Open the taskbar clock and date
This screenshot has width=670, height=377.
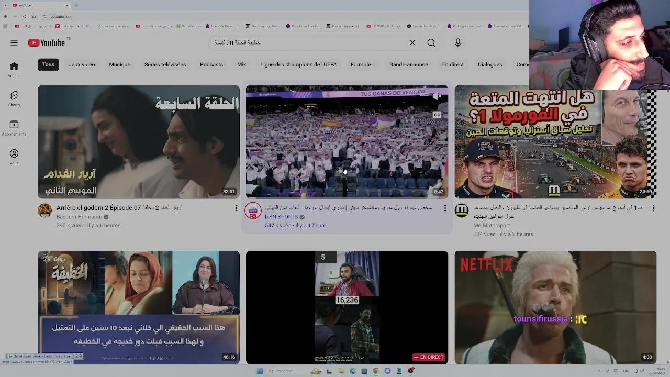tap(657, 371)
